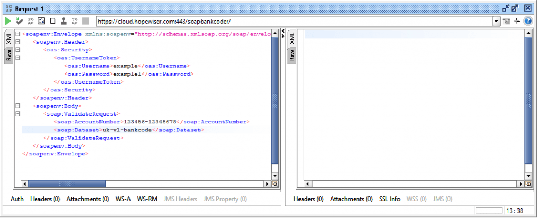Click the add assertion checkmark icon
The image size is (539, 219).
(19, 21)
